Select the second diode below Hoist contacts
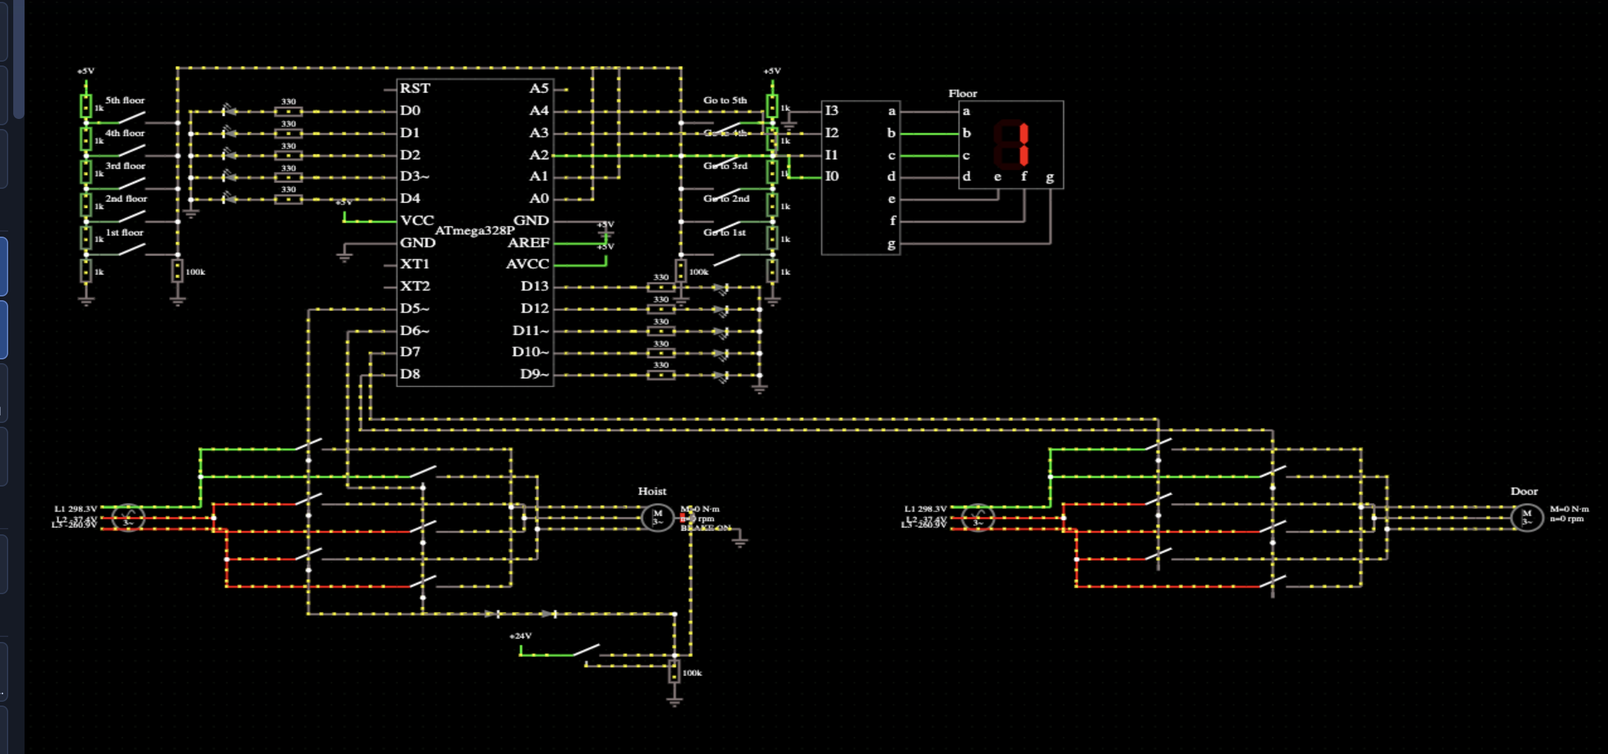This screenshot has width=1608, height=754. (x=550, y=614)
